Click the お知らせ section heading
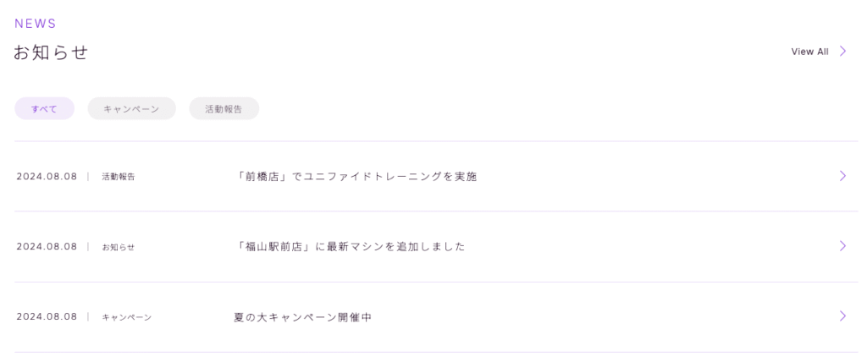Viewport: 867px width, 362px height. click(x=51, y=52)
